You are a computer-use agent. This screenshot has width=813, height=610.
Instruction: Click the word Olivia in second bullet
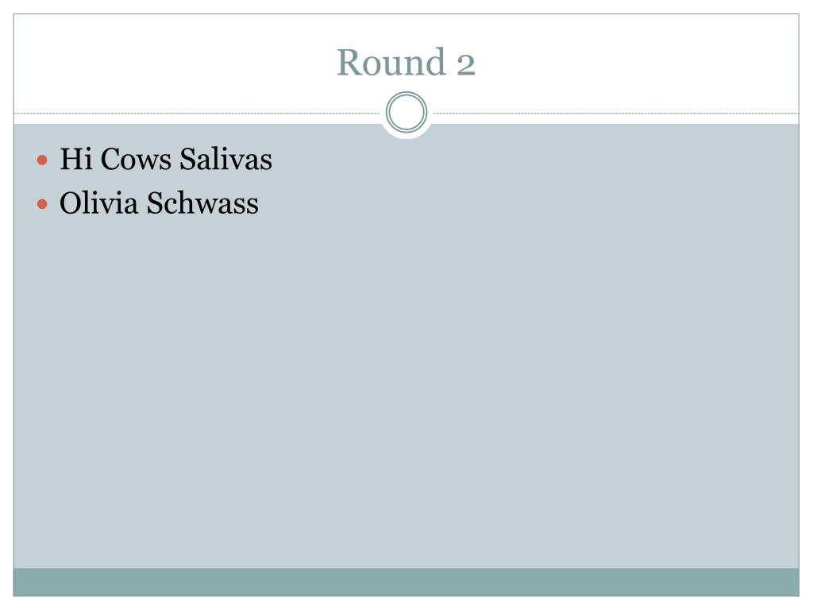pyautogui.click(x=98, y=203)
